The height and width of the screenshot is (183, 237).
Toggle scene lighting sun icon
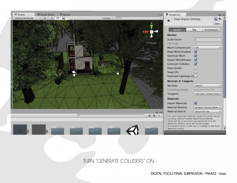tap(52, 18)
